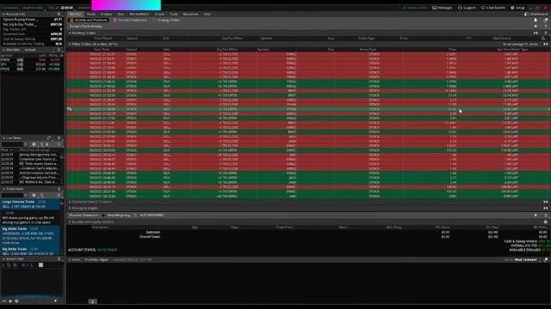Click Trade Flash settings gear icon
551x309 pixels.
pos(34,195)
